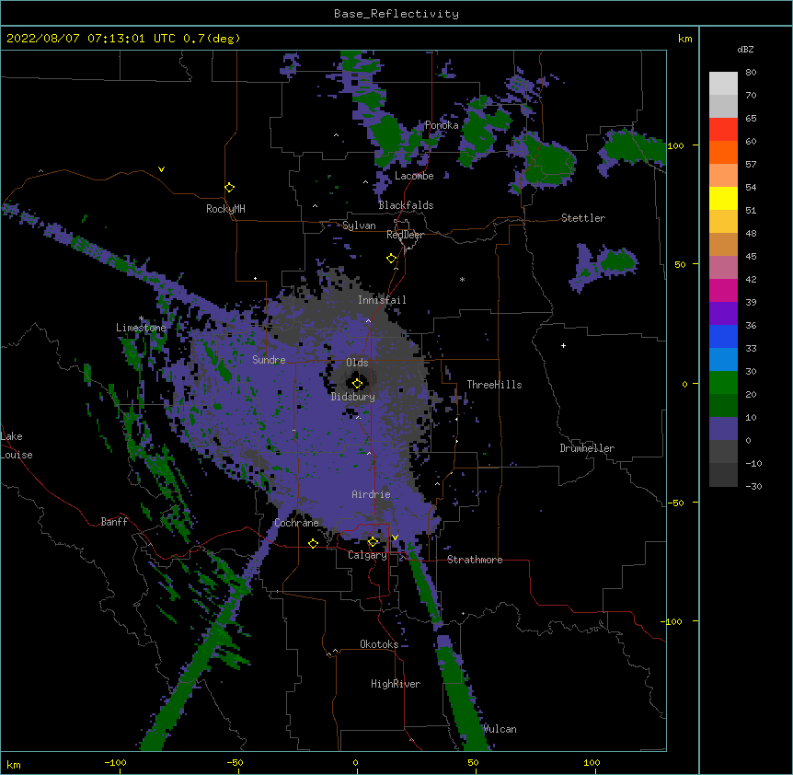Click the green echo cell near Stettler
This screenshot has height=775, width=793.
coord(617,262)
